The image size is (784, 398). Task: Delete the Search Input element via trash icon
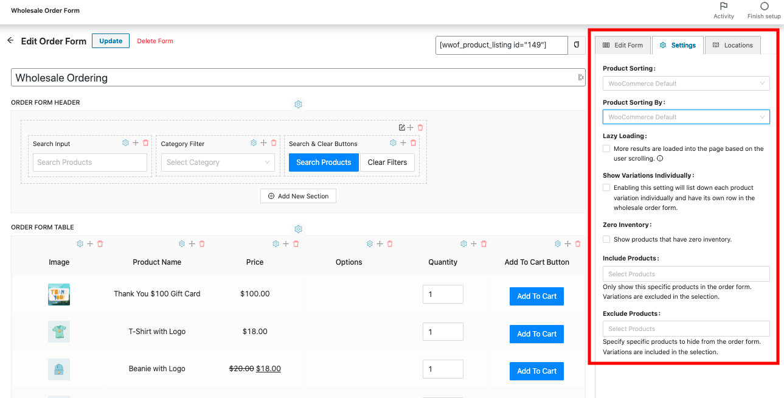145,143
